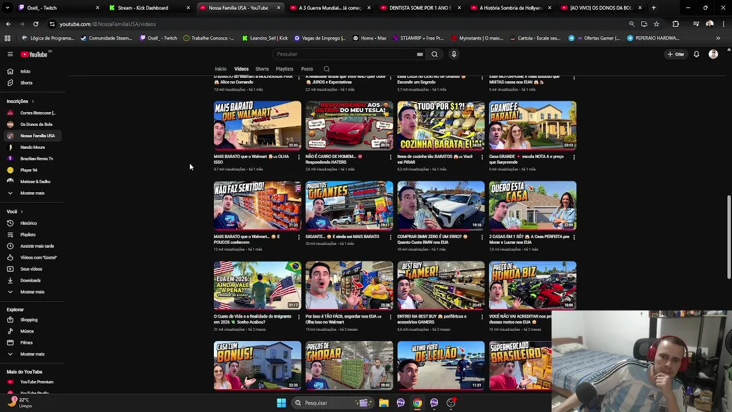Bookmark this page with the star
Viewport: 732px width, 412px height.
[x=657, y=24]
